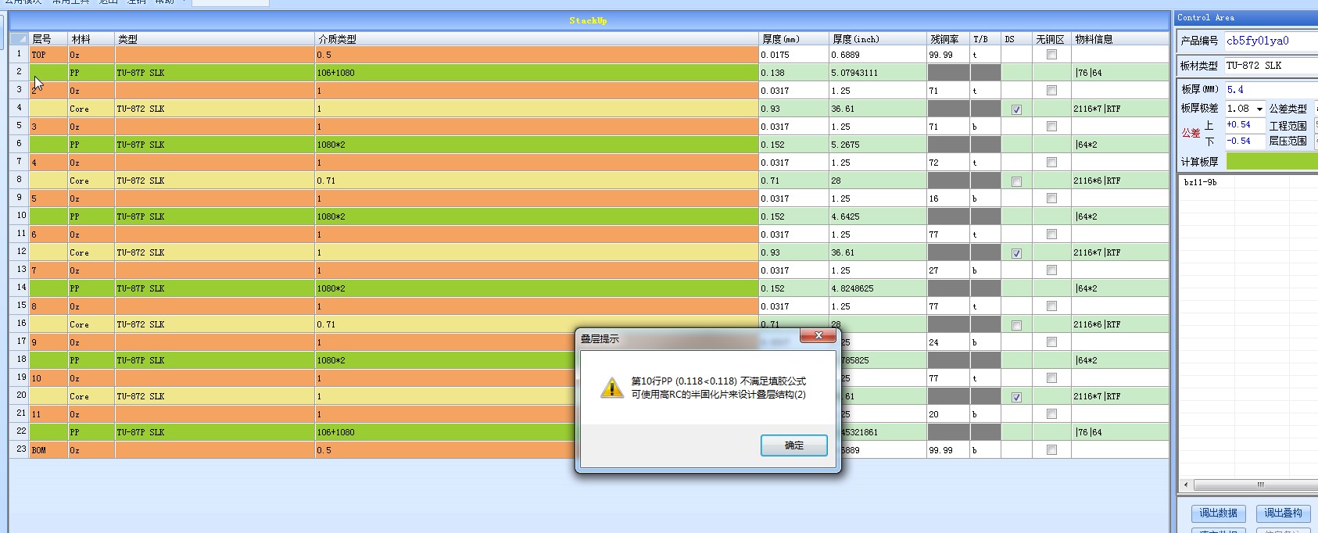Select row header 23 in the grid
Image resolution: width=1318 pixels, height=533 pixels.
(20, 449)
